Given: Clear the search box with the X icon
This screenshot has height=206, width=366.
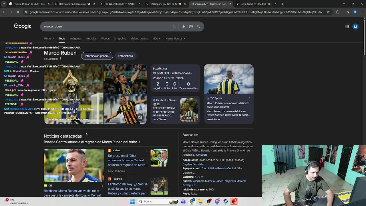Looking at the screenshot, I should (174, 26).
